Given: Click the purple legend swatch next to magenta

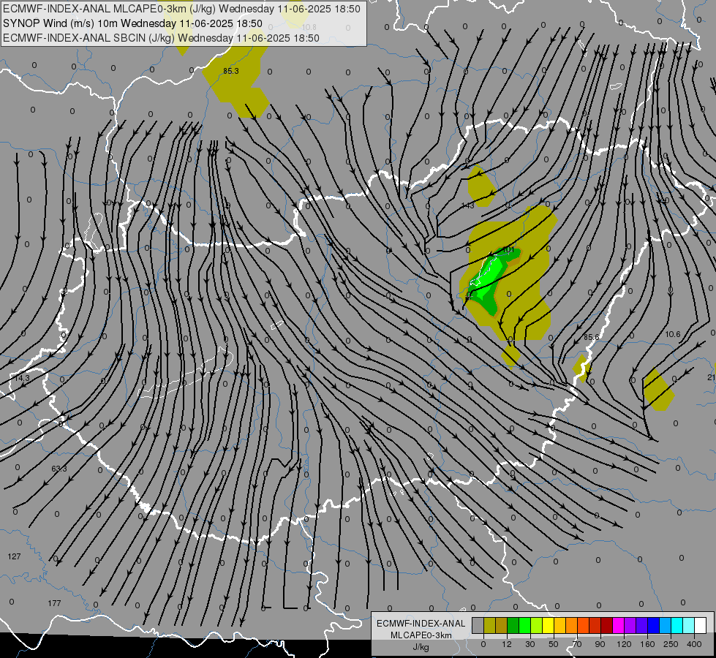Looking at the screenshot, I should [630, 625].
